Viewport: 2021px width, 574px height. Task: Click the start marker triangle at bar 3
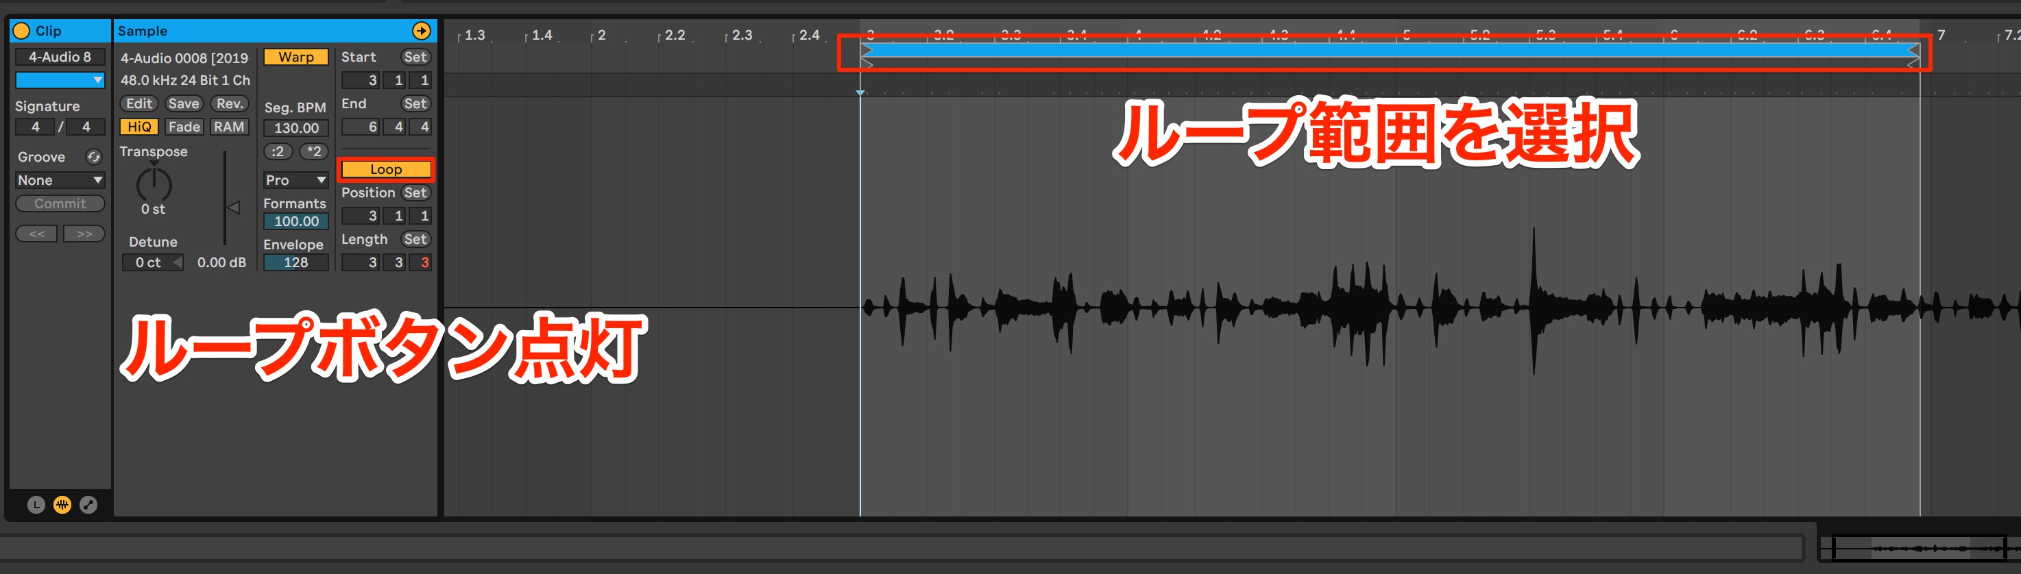click(860, 92)
